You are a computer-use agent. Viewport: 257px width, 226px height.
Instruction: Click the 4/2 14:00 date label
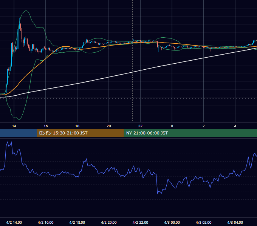(x=14, y=222)
